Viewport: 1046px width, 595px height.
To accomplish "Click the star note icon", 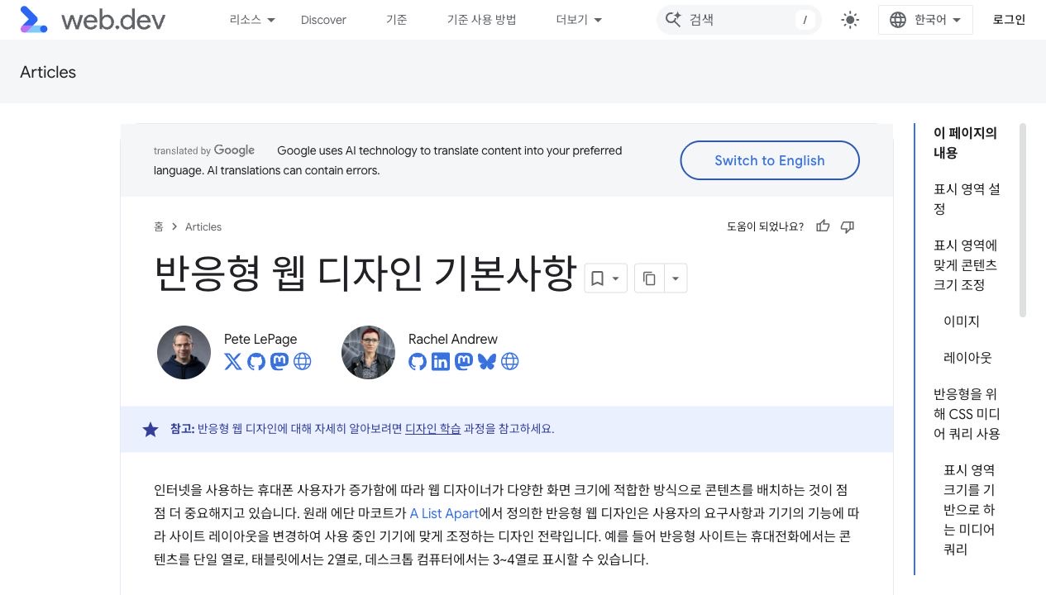I will [150, 430].
